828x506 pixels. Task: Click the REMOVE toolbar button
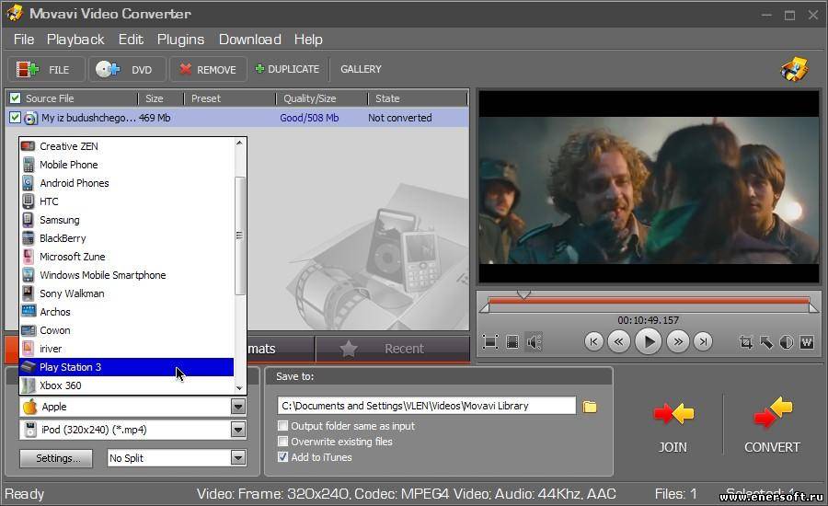(208, 69)
